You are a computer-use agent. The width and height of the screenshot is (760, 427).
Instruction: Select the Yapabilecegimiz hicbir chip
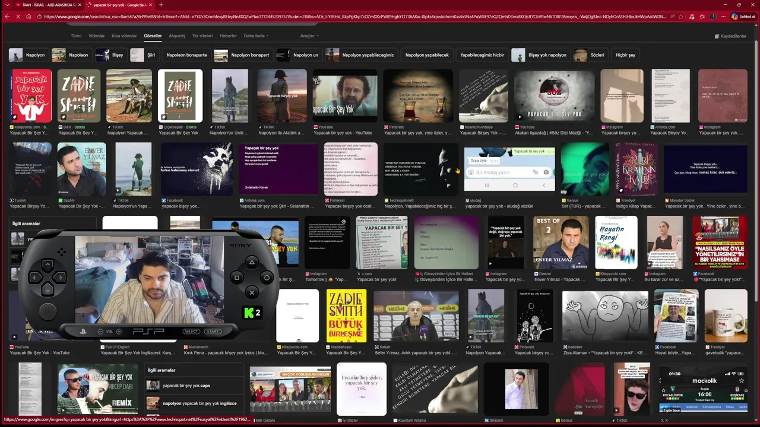click(482, 55)
